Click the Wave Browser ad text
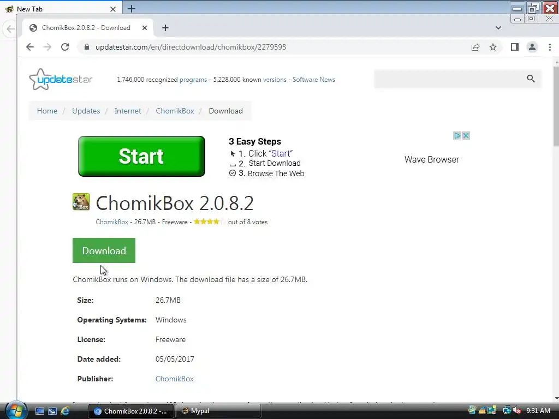This screenshot has height=419, width=559. tap(431, 159)
